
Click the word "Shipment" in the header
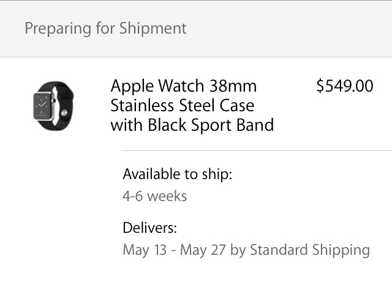click(156, 28)
